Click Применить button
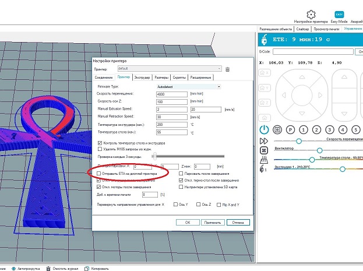The image size is (363, 271). pyautogui.click(x=213, y=223)
